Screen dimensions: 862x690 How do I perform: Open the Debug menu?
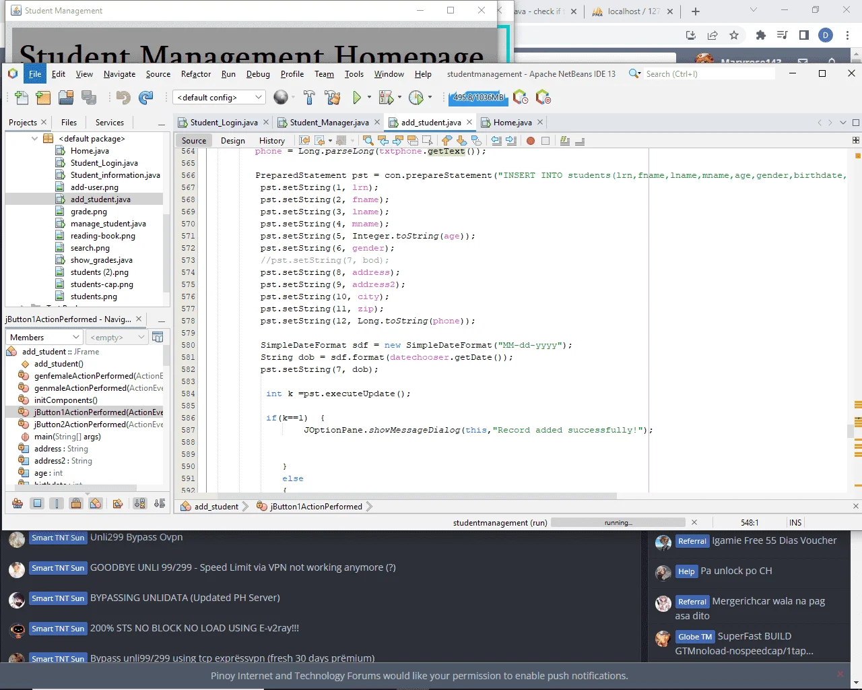[258, 74]
